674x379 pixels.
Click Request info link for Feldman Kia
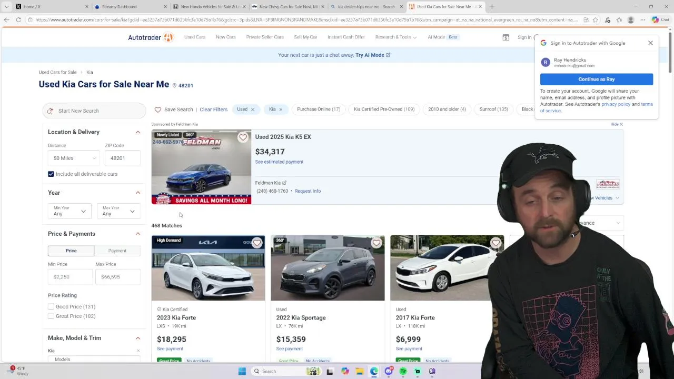point(308,191)
